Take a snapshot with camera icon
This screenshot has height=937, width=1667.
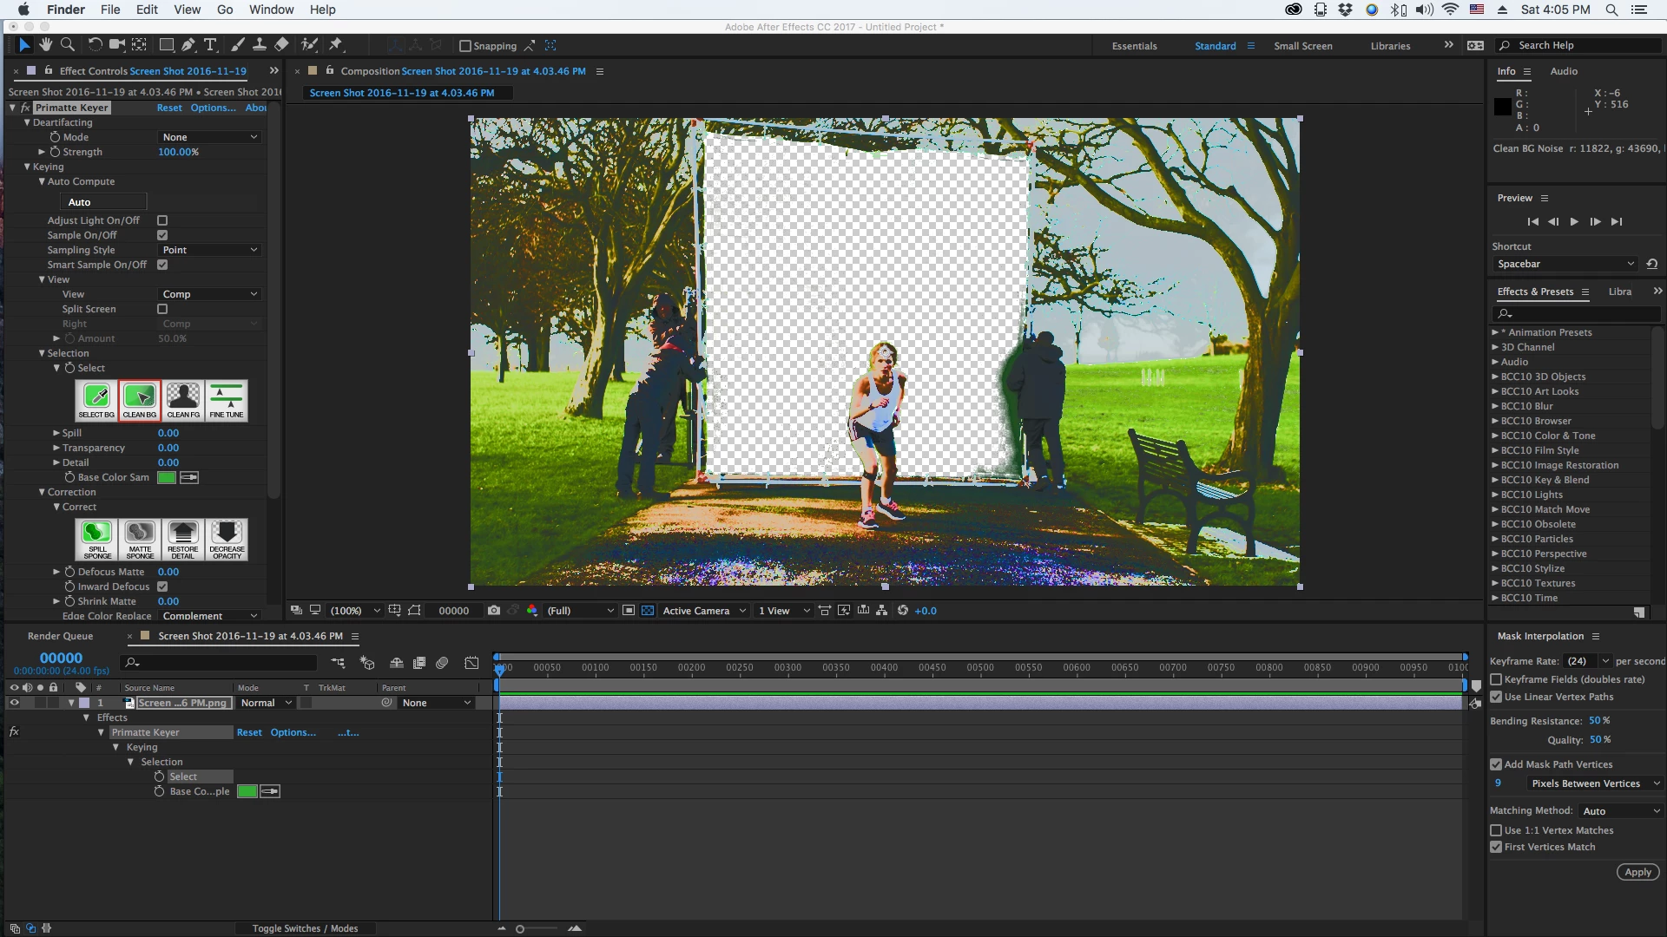(494, 611)
